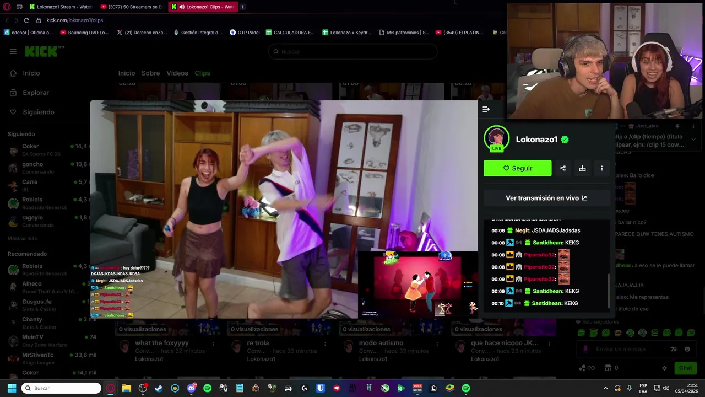
Task: Follow Lokonazo1 with the Seguir button
Action: [x=517, y=168]
